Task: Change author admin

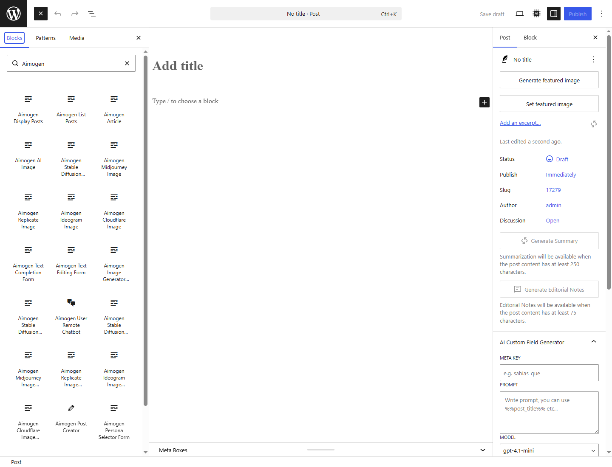Action: (x=553, y=205)
